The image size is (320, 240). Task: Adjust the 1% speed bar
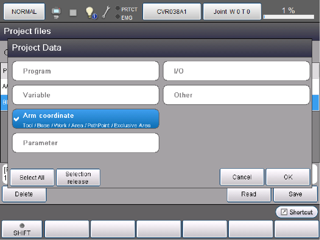[x=289, y=17]
